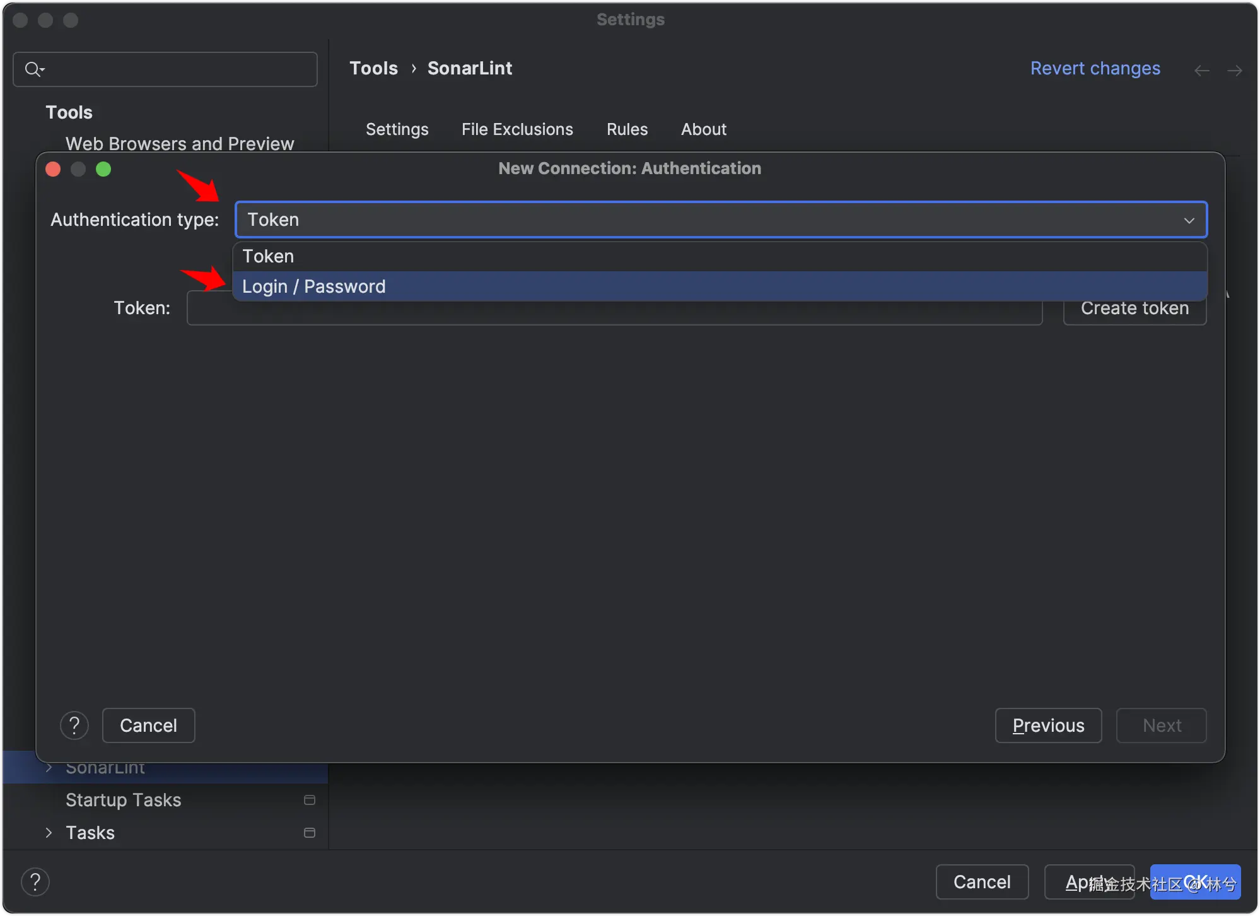
Task: Click the green zoom button of authentication dialog
Action: 103,169
